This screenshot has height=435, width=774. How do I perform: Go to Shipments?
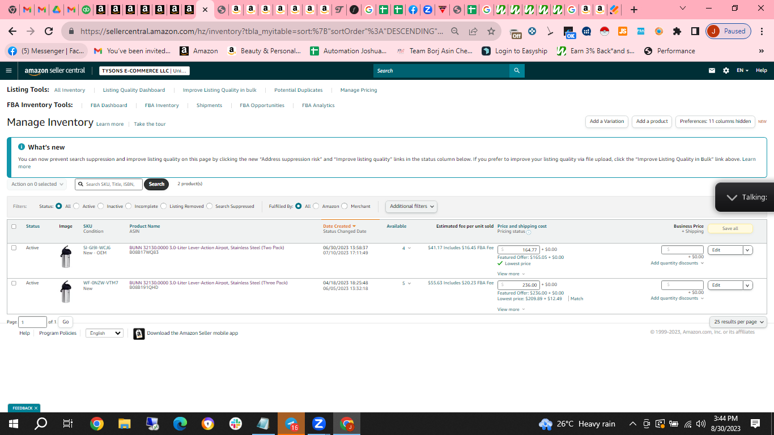209,105
